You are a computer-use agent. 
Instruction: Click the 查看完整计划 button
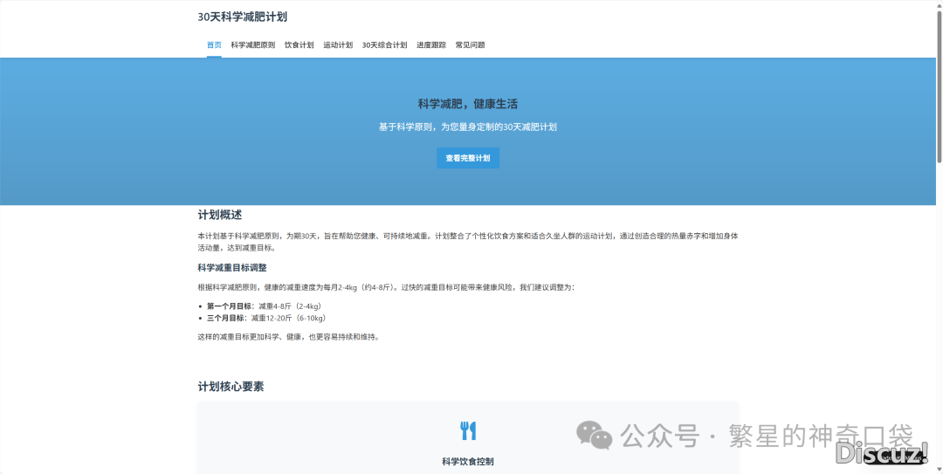tap(468, 158)
